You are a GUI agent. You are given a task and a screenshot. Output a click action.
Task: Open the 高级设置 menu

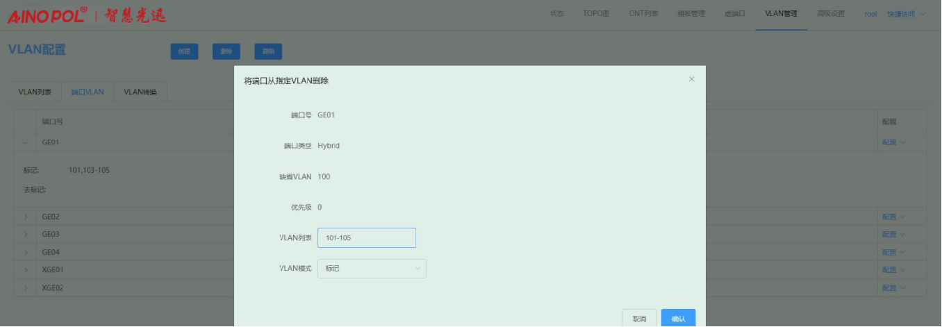[831, 14]
